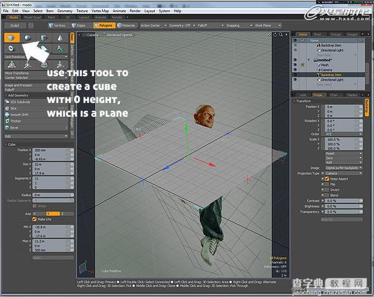Click the Transparency value slider
This screenshot has width=374, height=297.
point(343,212)
